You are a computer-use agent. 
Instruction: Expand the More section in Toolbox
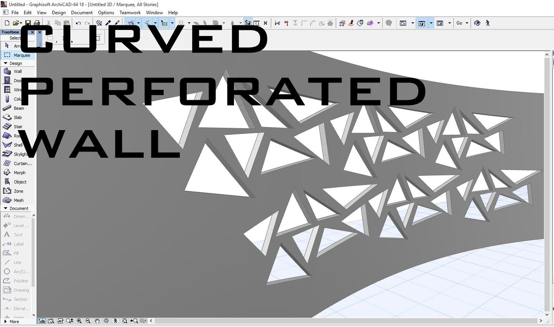click(12, 322)
